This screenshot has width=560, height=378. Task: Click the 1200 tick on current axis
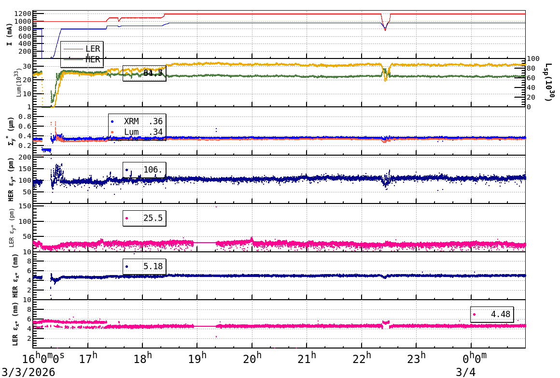pyautogui.click(x=23, y=14)
